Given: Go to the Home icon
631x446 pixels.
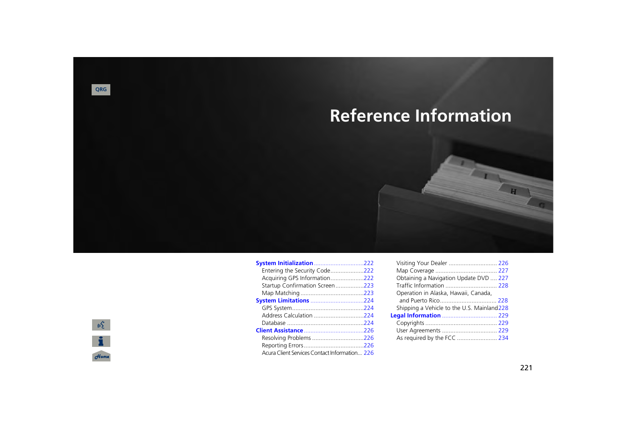Looking at the screenshot, I should pos(101,356).
